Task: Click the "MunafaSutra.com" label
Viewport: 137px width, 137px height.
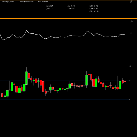Action: click(x=27, y=2)
